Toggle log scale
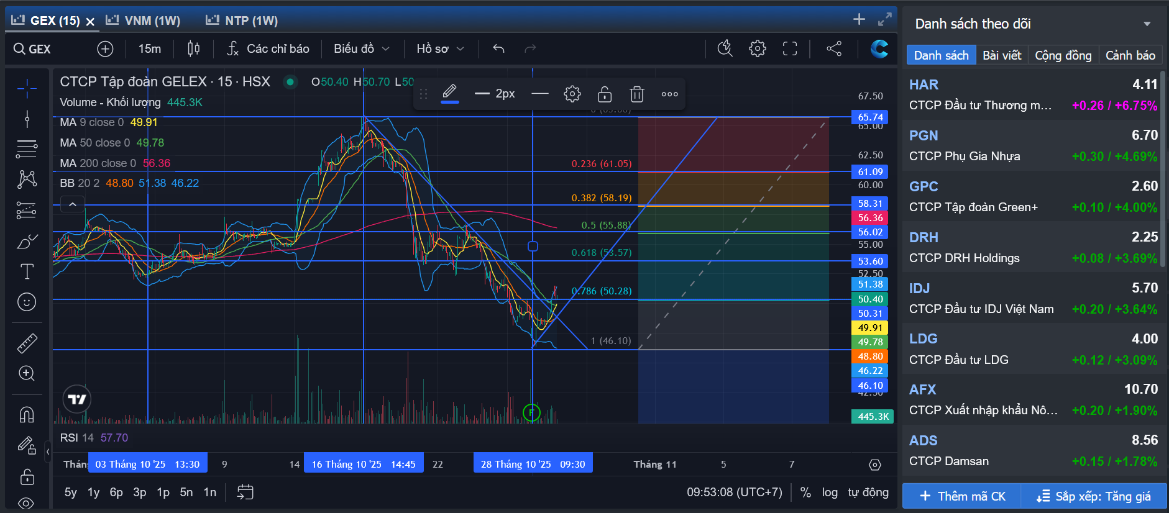Viewport: 1169px width, 513px height. coord(830,493)
